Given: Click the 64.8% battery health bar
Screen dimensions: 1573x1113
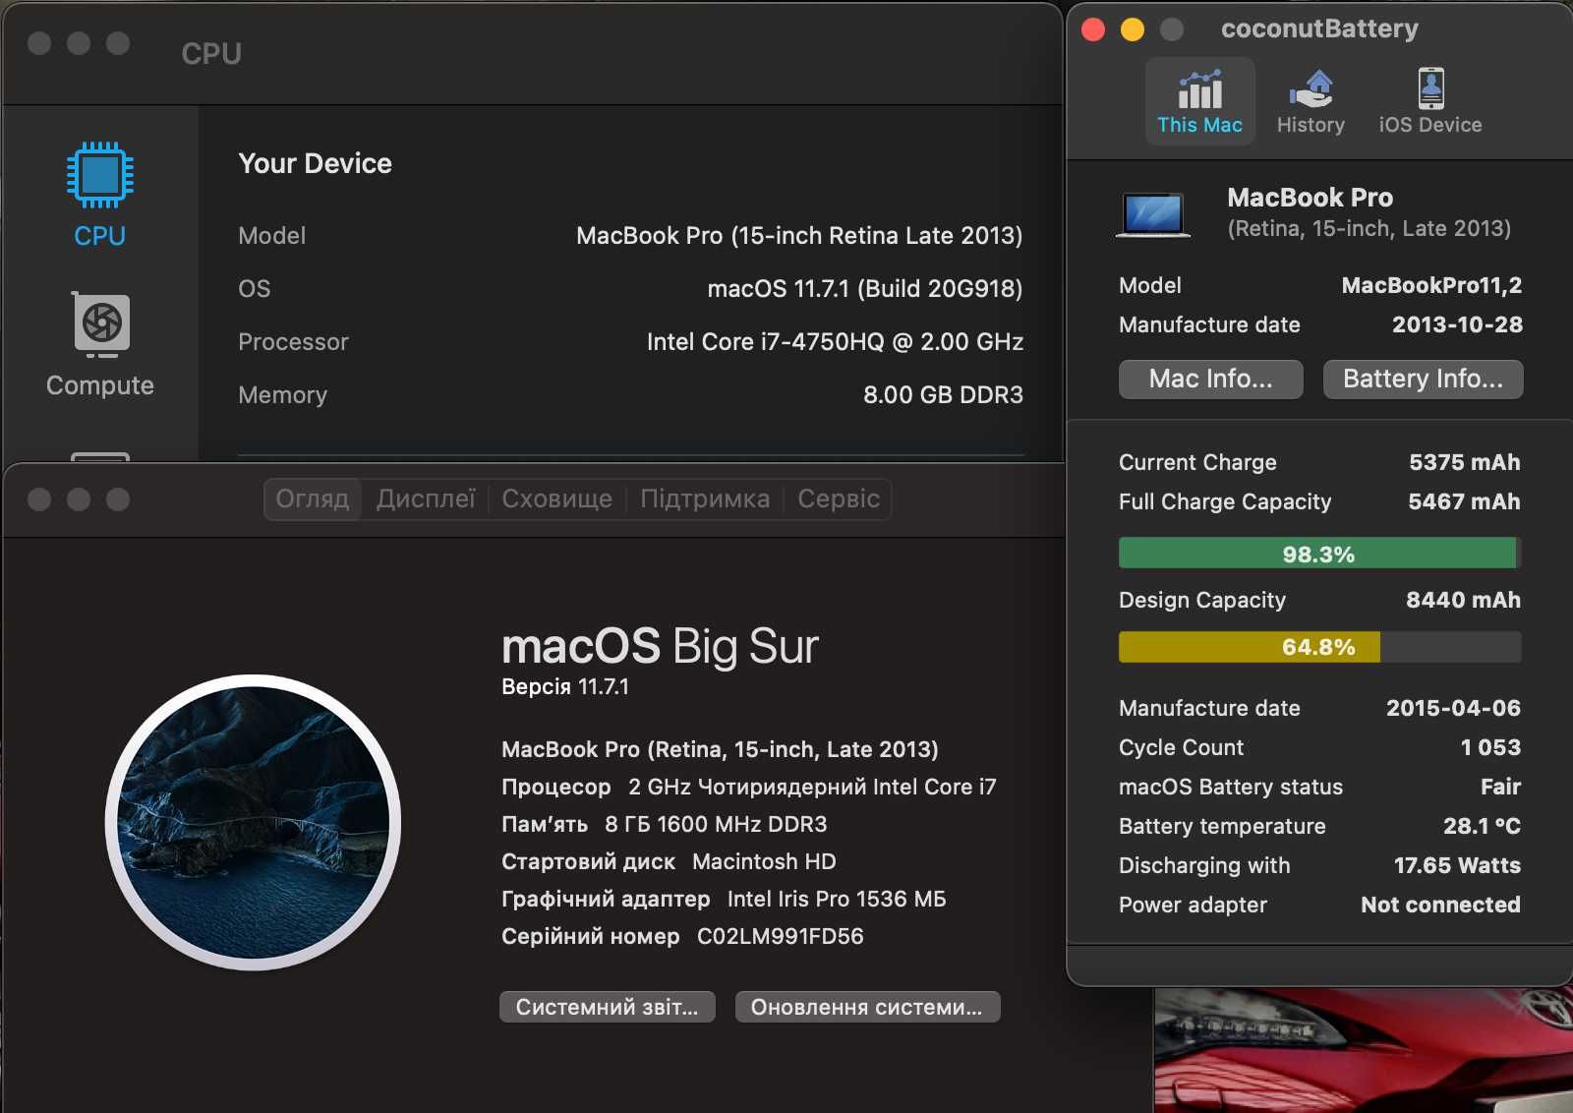Looking at the screenshot, I should 1319,647.
